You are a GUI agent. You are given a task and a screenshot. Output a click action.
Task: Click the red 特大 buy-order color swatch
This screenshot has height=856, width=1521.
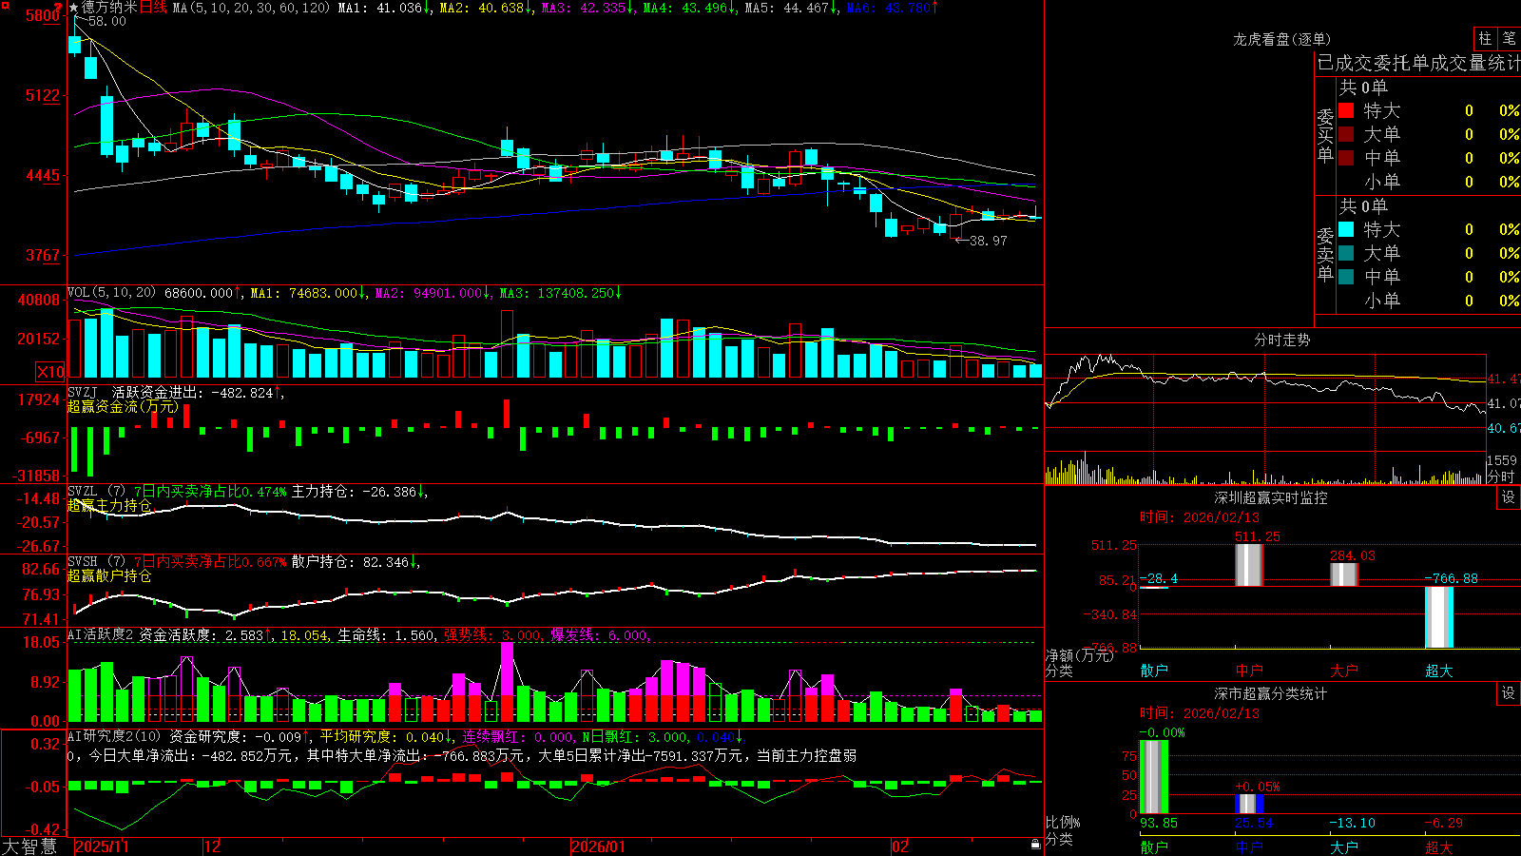coord(1346,110)
